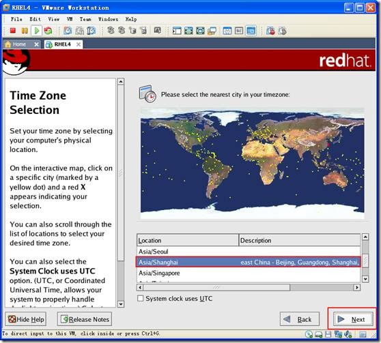The width and height of the screenshot is (381, 343).
Task: Minimize the VMware Workstation window
Action: [x=349, y=8]
